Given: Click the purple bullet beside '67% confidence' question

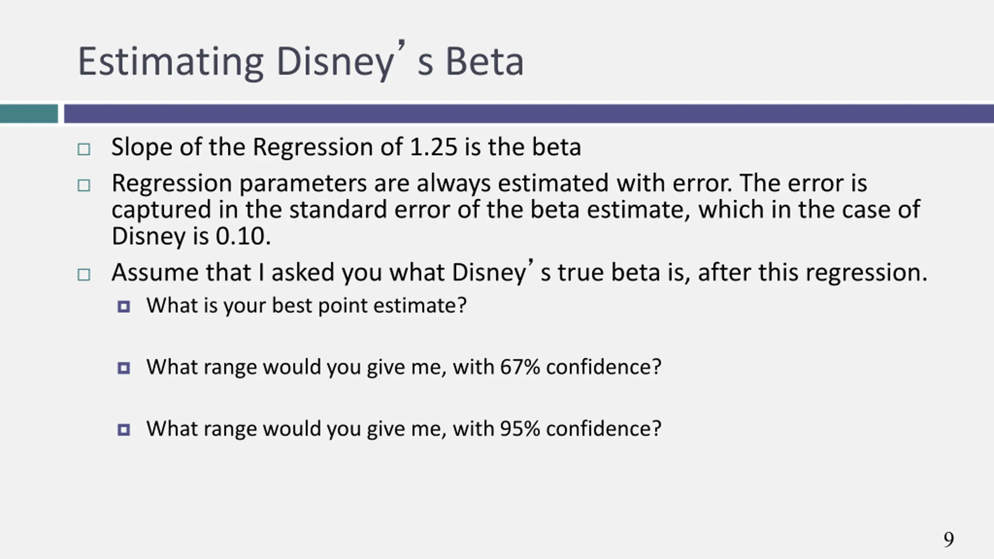Looking at the screenshot, I should [x=123, y=368].
